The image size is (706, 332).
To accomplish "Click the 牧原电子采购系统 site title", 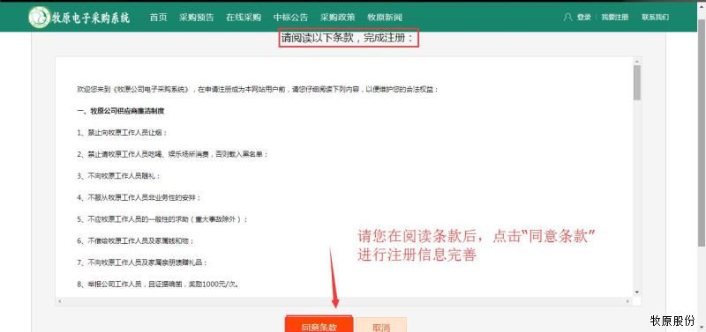I will coord(91,18).
